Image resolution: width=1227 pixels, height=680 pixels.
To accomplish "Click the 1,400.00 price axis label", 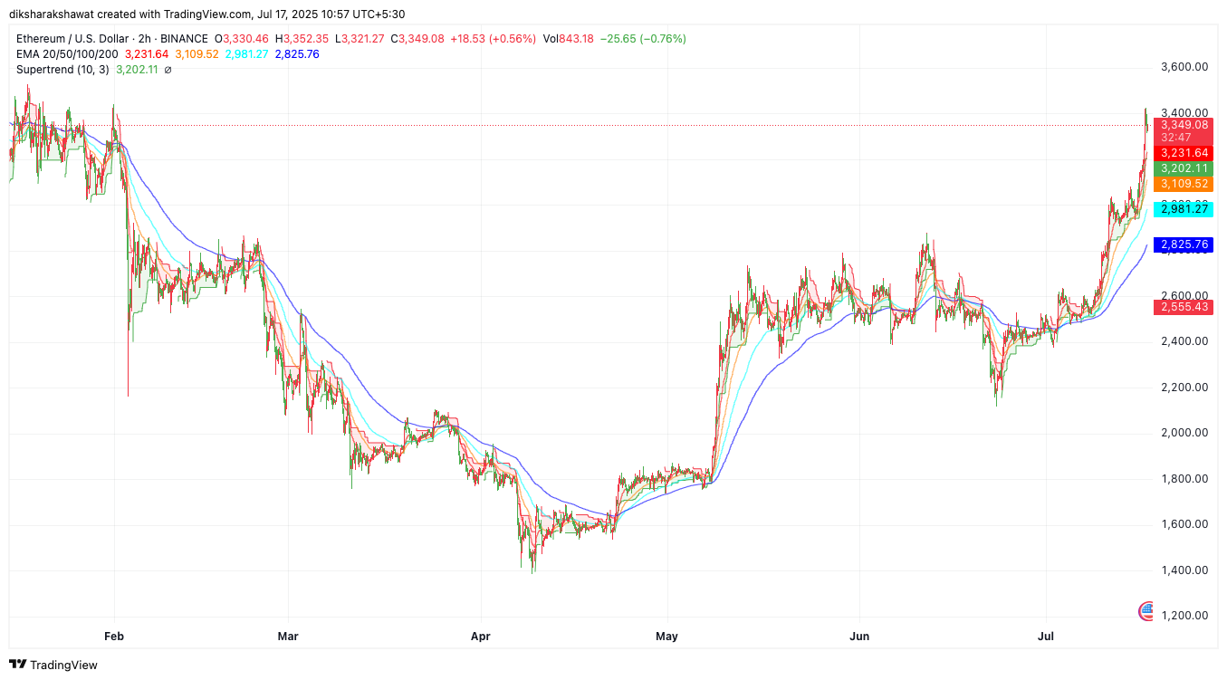I will 1184,570.
